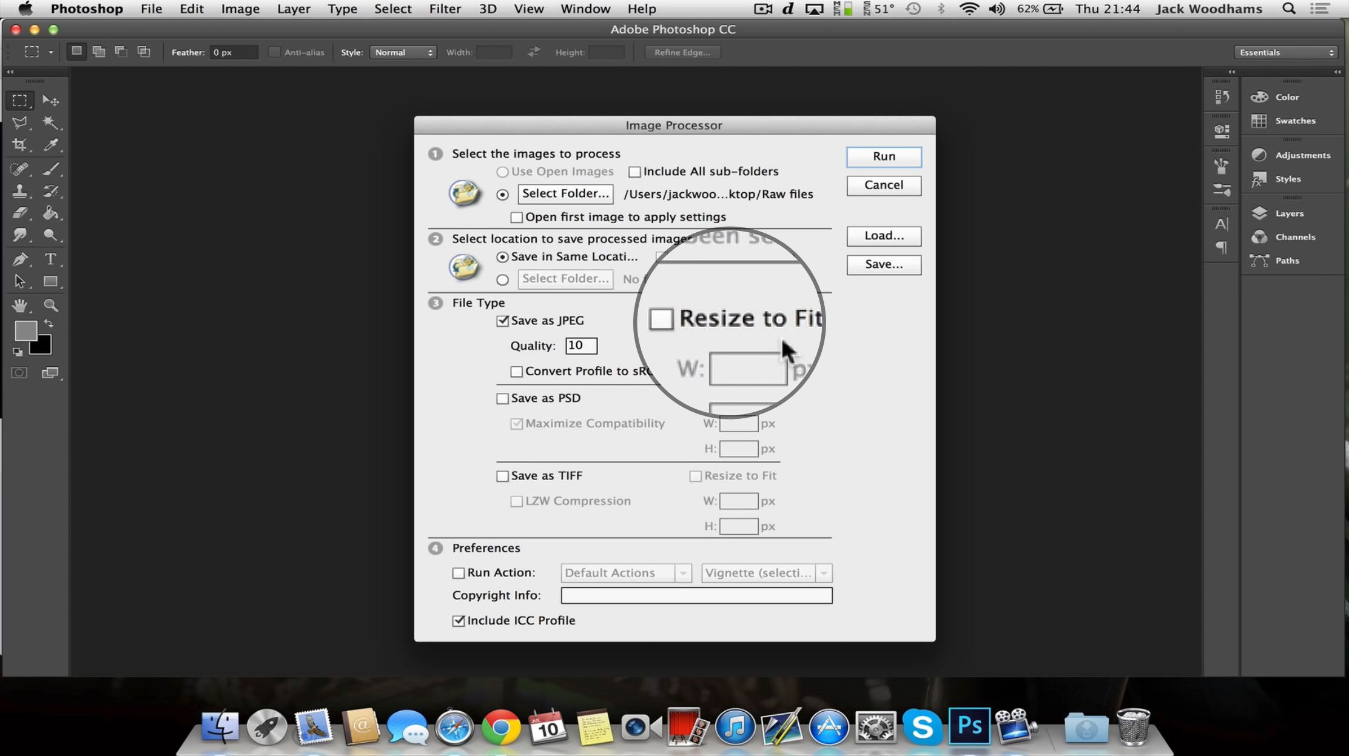
Task: Expand the Vignette actions dropdown
Action: coord(824,572)
